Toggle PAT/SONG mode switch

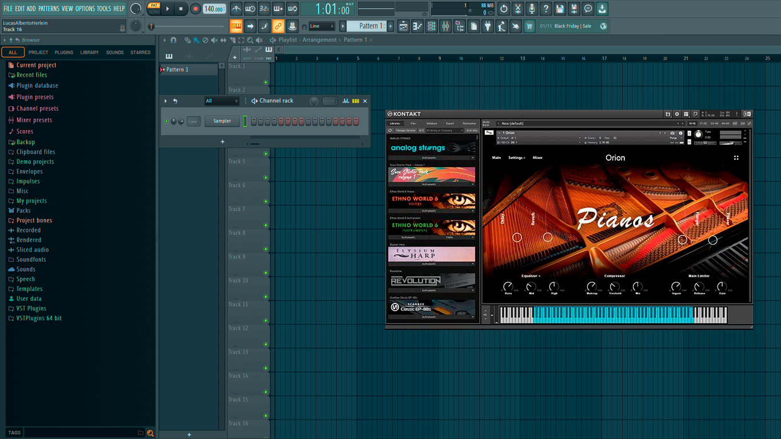154,9
